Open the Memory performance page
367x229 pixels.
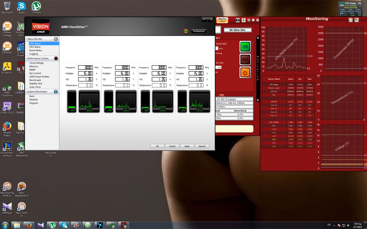34,66
